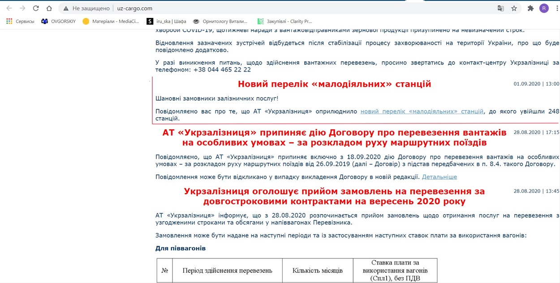Open the profile avatar R

[544, 8]
